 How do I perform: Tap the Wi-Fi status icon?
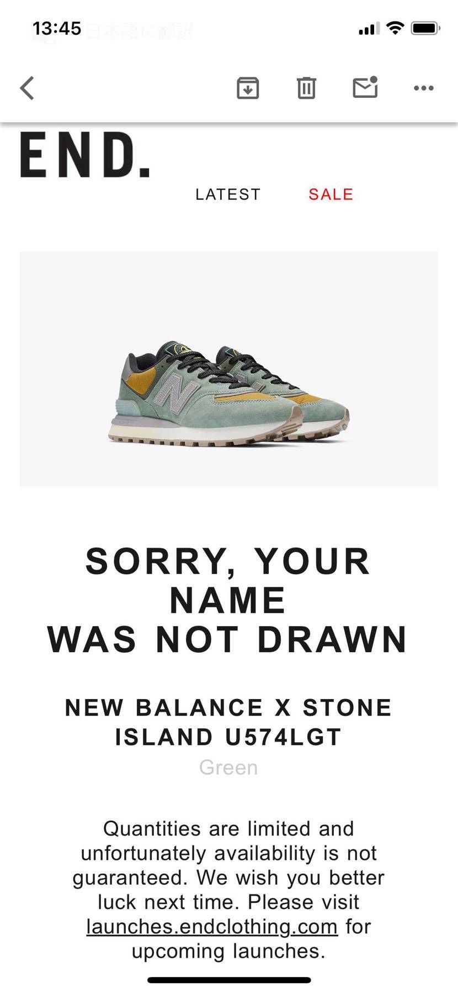(395, 28)
